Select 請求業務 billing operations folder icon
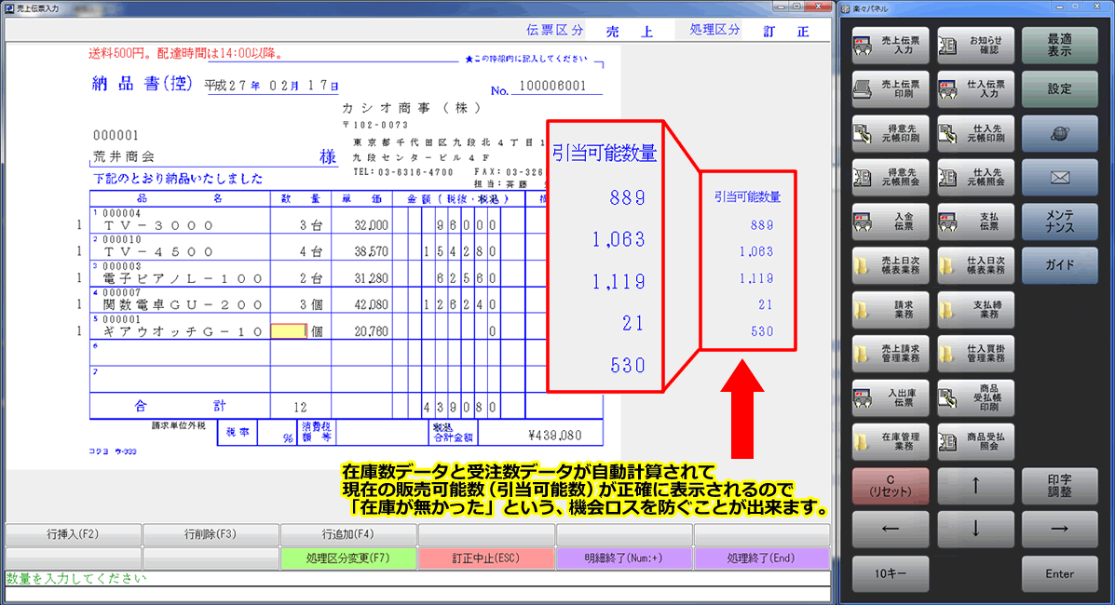The width and height of the screenshot is (1115, 605). 890,311
